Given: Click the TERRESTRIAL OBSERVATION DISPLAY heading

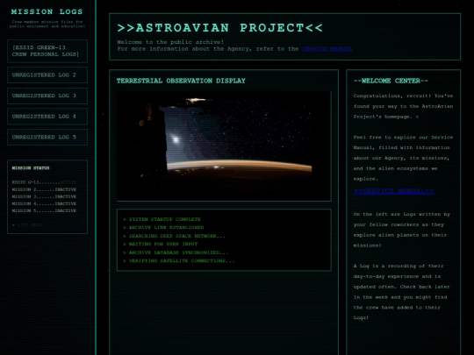Looking at the screenshot, I should (x=181, y=81).
